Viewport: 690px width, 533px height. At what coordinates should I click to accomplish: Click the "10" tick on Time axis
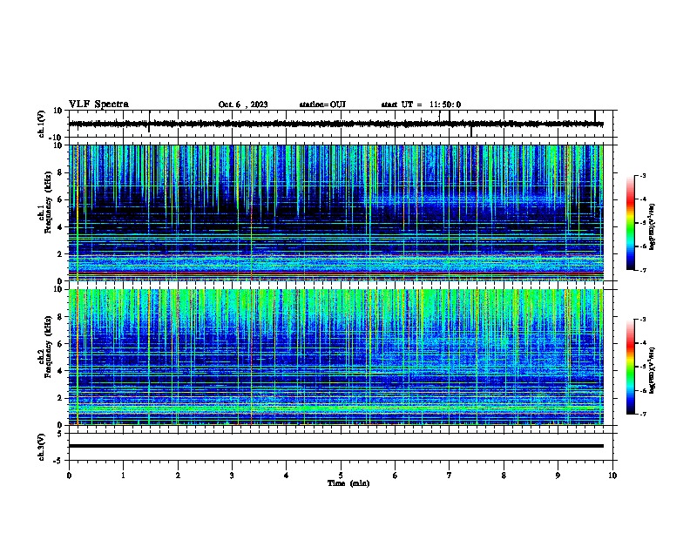pos(612,476)
